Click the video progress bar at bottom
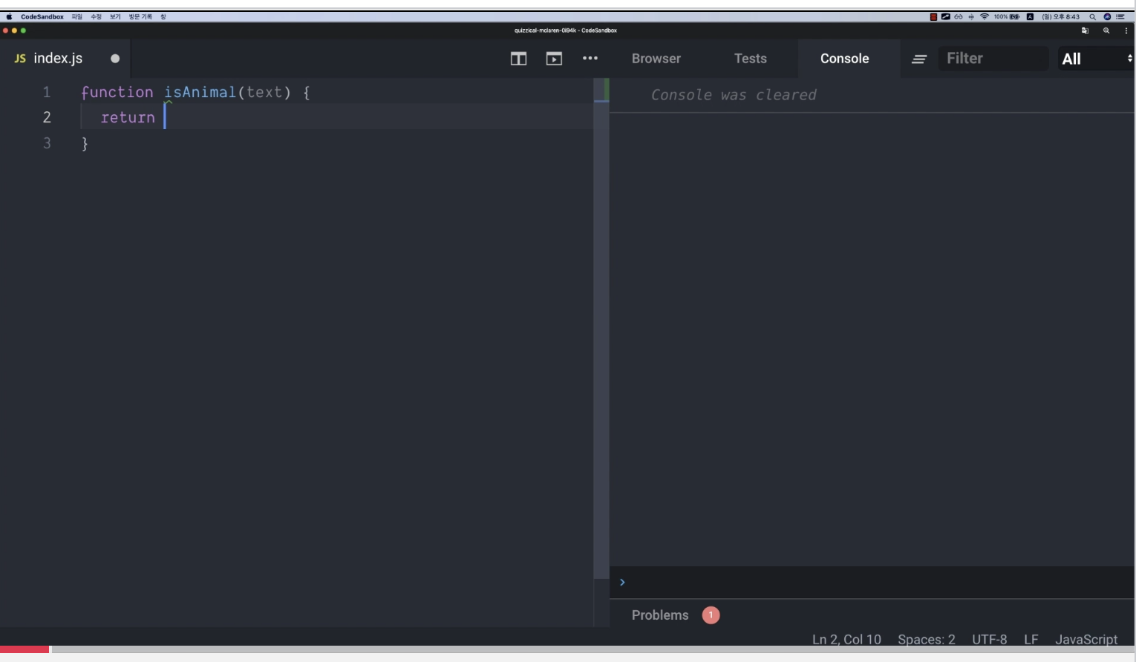 point(568,649)
